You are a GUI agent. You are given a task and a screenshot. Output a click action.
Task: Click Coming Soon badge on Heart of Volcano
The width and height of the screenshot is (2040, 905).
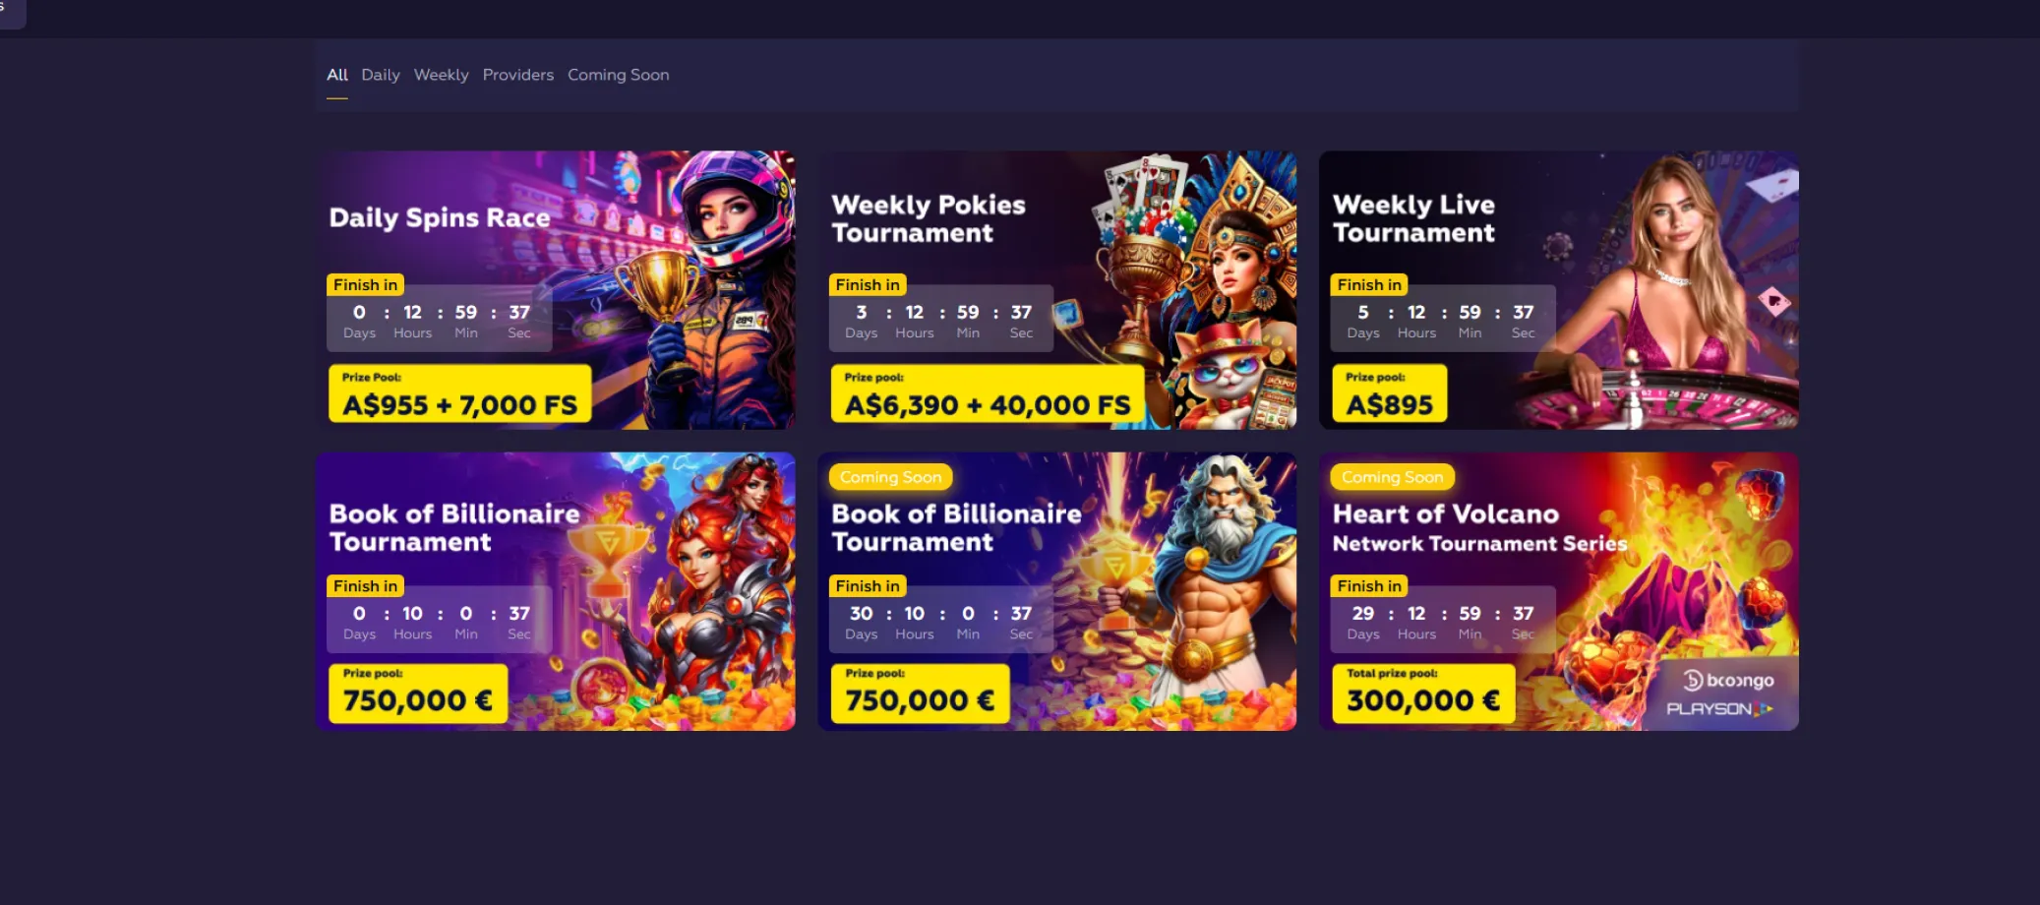1392,477
